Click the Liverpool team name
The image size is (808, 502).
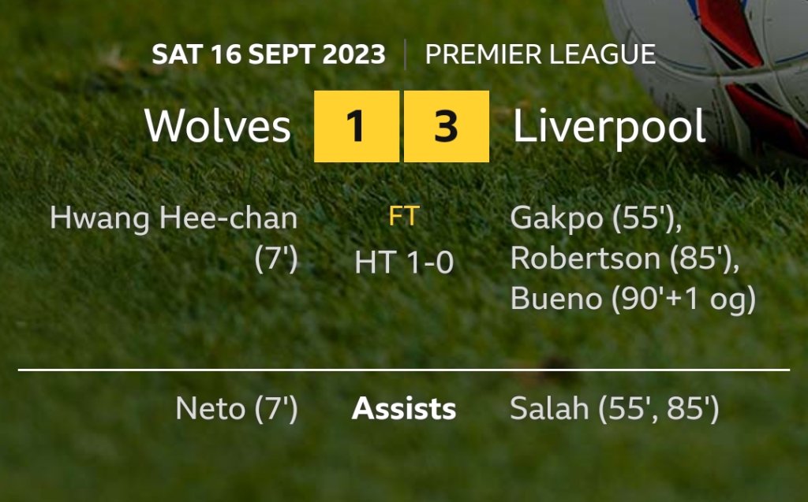click(x=609, y=126)
